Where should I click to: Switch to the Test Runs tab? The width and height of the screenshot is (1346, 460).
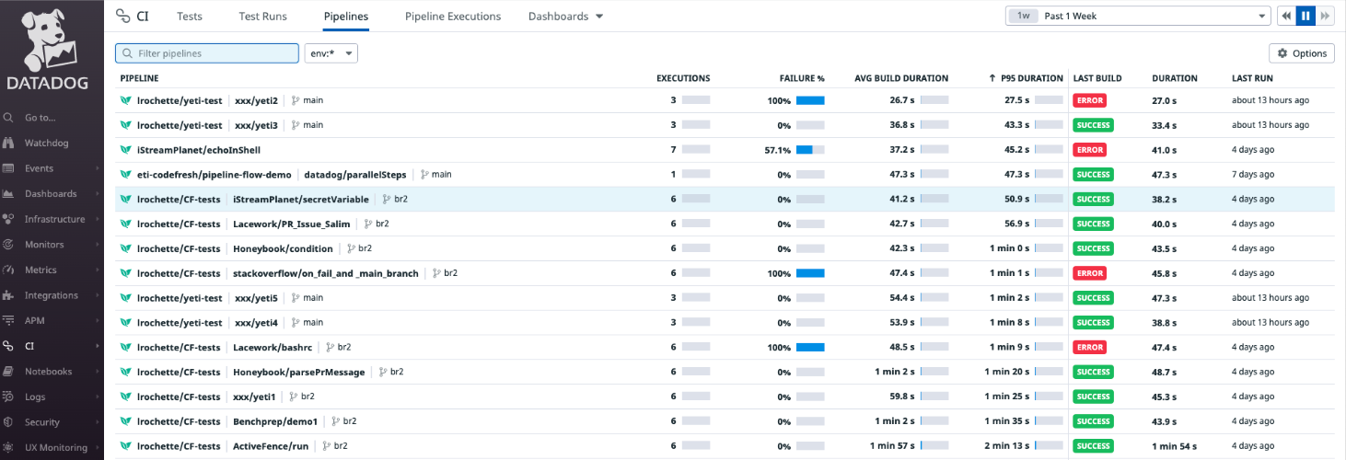click(x=262, y=17)
